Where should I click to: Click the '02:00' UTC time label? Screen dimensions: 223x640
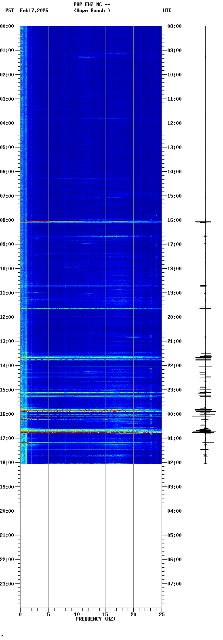(x=175, y=463)
